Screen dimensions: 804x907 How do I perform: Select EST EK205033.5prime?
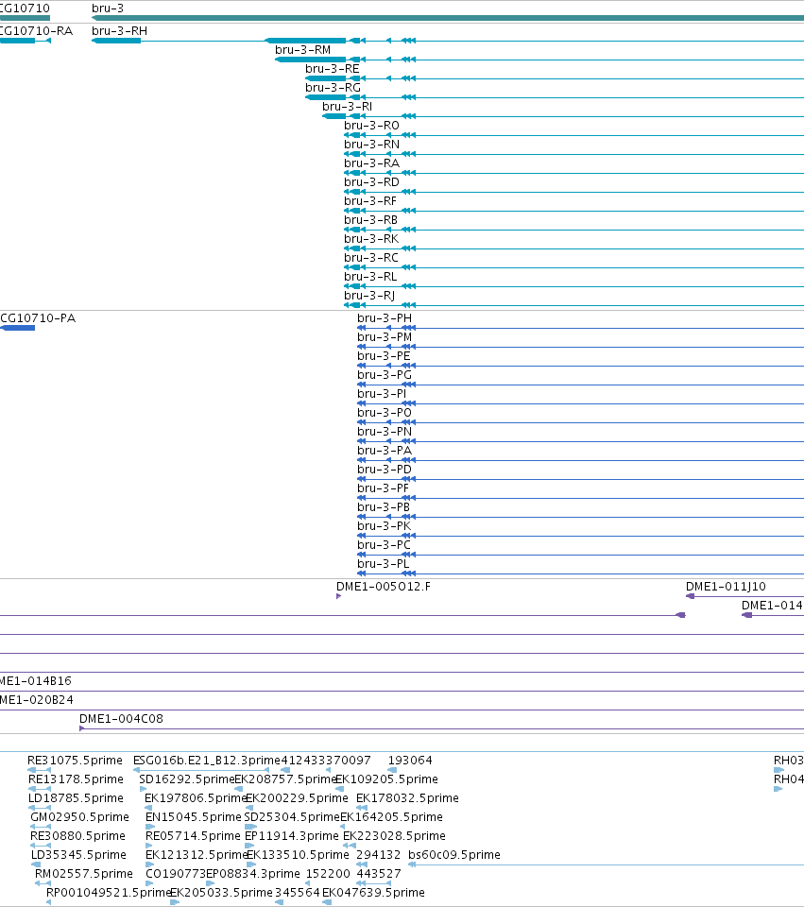point(221,893)
